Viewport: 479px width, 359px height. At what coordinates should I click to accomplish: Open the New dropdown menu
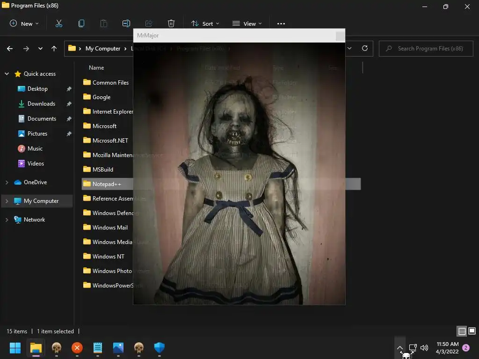[24, 23]
